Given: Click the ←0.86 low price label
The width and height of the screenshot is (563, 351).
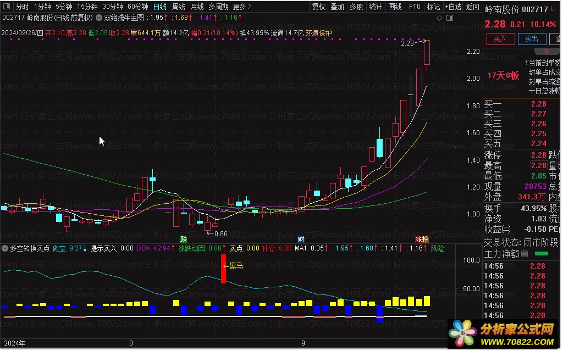Looking at the screenshot, I should (x=217, y=233).
